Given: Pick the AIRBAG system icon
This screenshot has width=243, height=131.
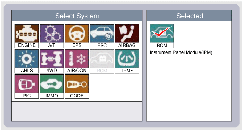Looking at the screenshot, I should coord(127,36).
